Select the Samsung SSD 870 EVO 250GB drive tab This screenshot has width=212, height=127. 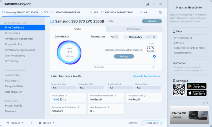[26, 12]
